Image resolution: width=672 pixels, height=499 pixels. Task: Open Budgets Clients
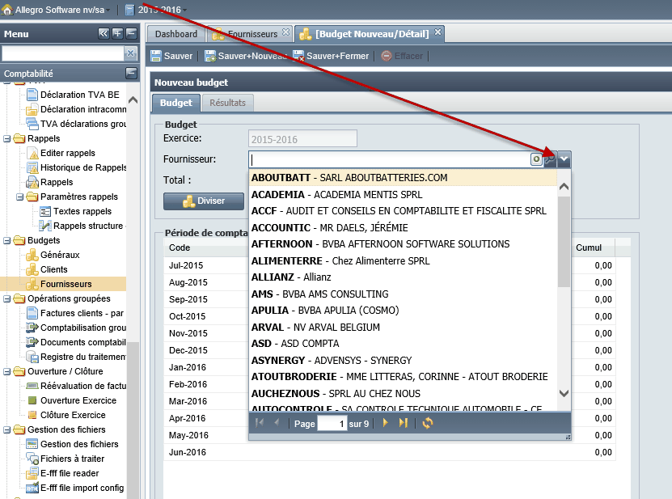pyautogui.click(x=47, y=269)
